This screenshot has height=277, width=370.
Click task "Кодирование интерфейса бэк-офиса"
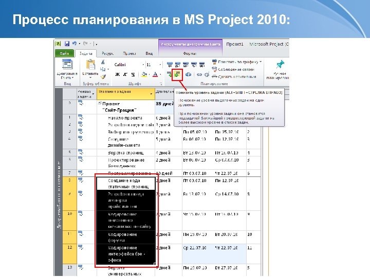(x=126, y=254)
